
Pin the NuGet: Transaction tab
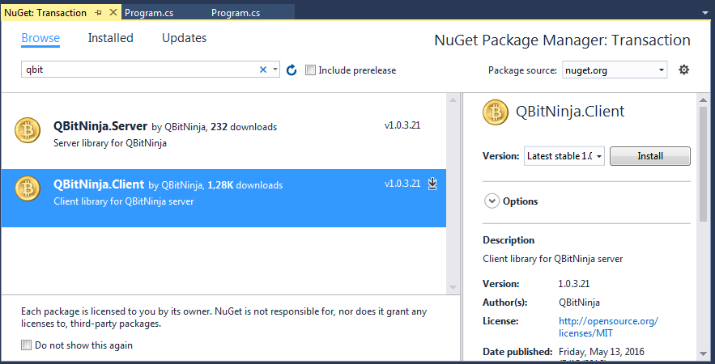99,13
